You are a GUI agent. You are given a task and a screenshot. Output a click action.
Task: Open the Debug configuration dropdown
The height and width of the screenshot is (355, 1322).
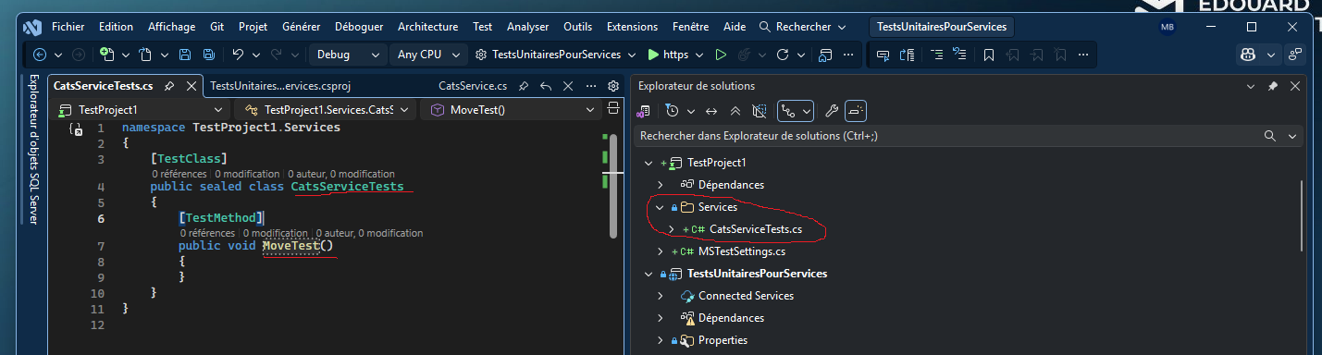tap(348, 55)
